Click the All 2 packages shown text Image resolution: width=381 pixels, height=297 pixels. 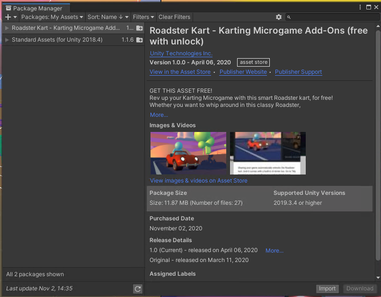pos(35,274)
